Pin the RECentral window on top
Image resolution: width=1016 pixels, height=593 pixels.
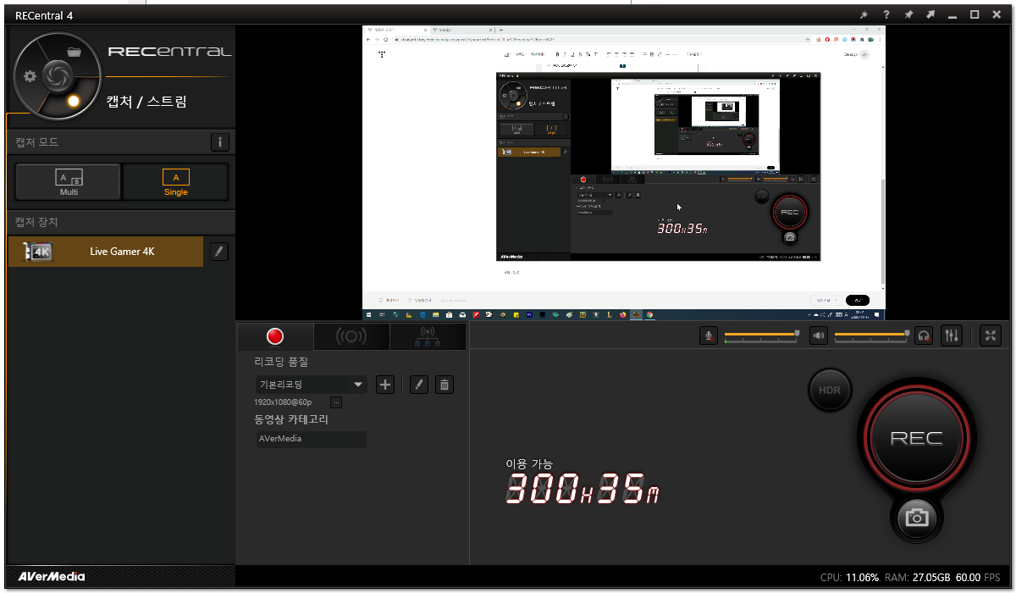(908, 15)
